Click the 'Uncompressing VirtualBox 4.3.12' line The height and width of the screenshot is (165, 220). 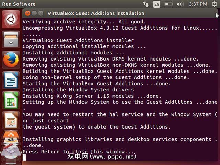(120, 28)
